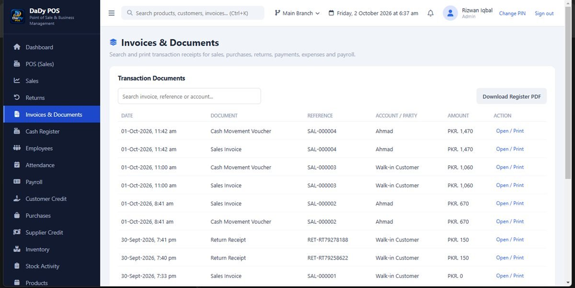Click the user avatar icon
Screen dimensions: 575x288
click(450, 13)
